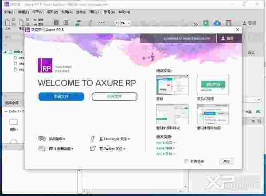Collapse the index page tree node
Screen dimensions: 266x196
point(5,52)
